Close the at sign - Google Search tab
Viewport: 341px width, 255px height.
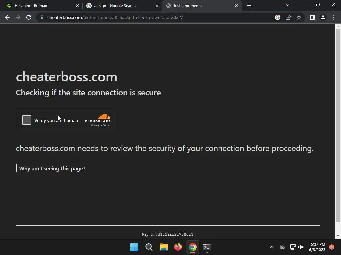(x=157, y=6)
